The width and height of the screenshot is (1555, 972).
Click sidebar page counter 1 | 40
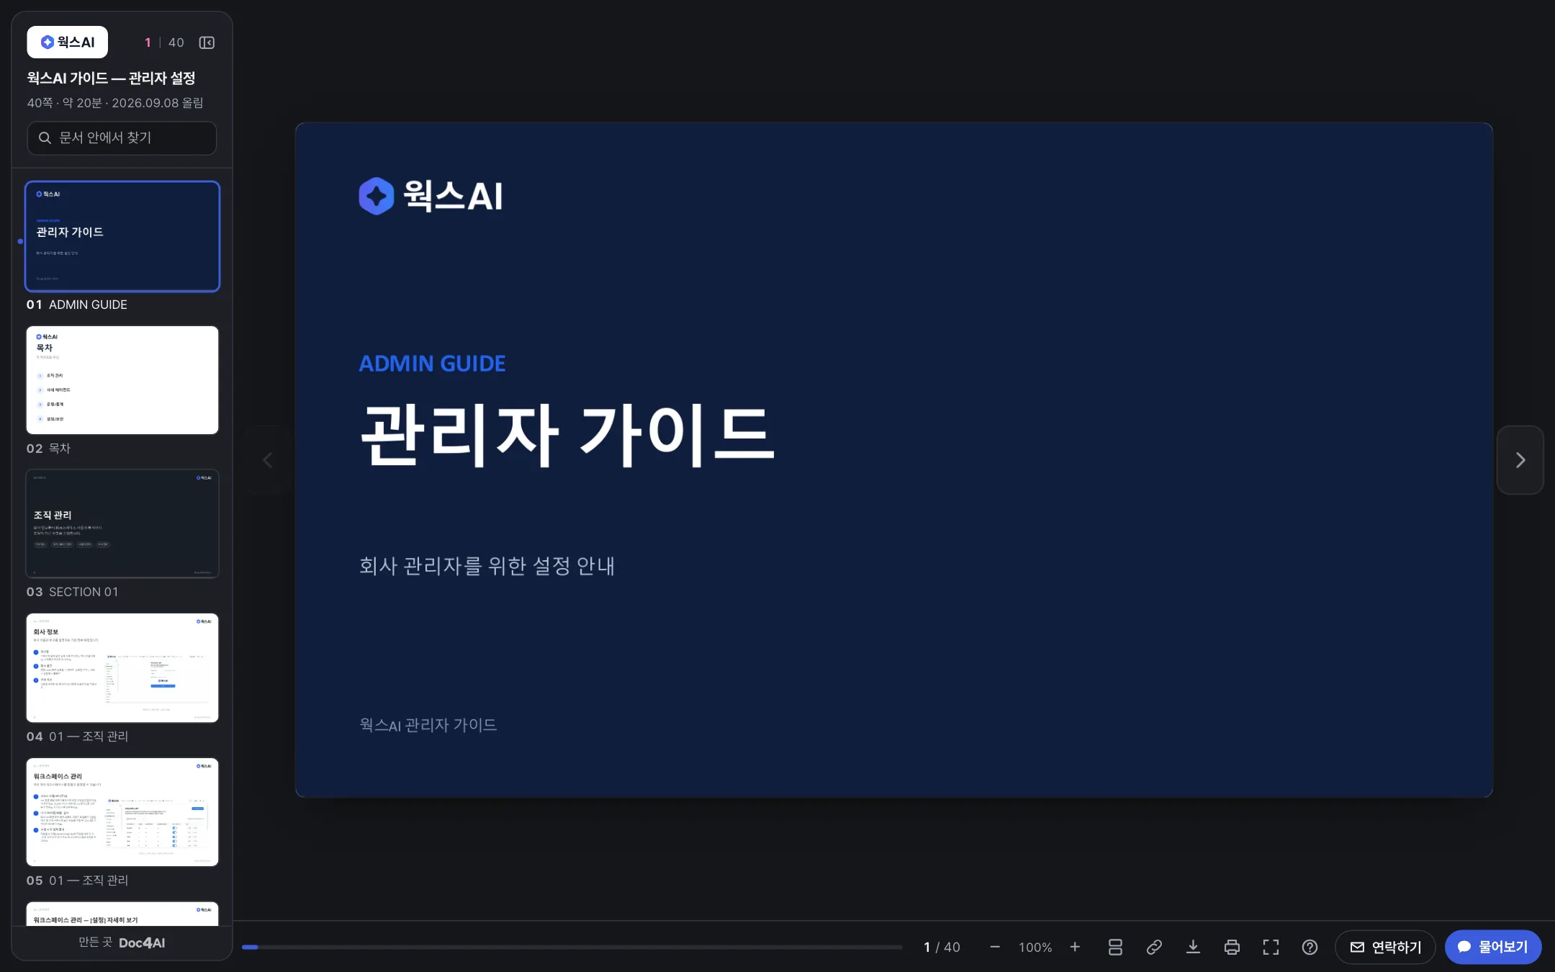[164, 42]
